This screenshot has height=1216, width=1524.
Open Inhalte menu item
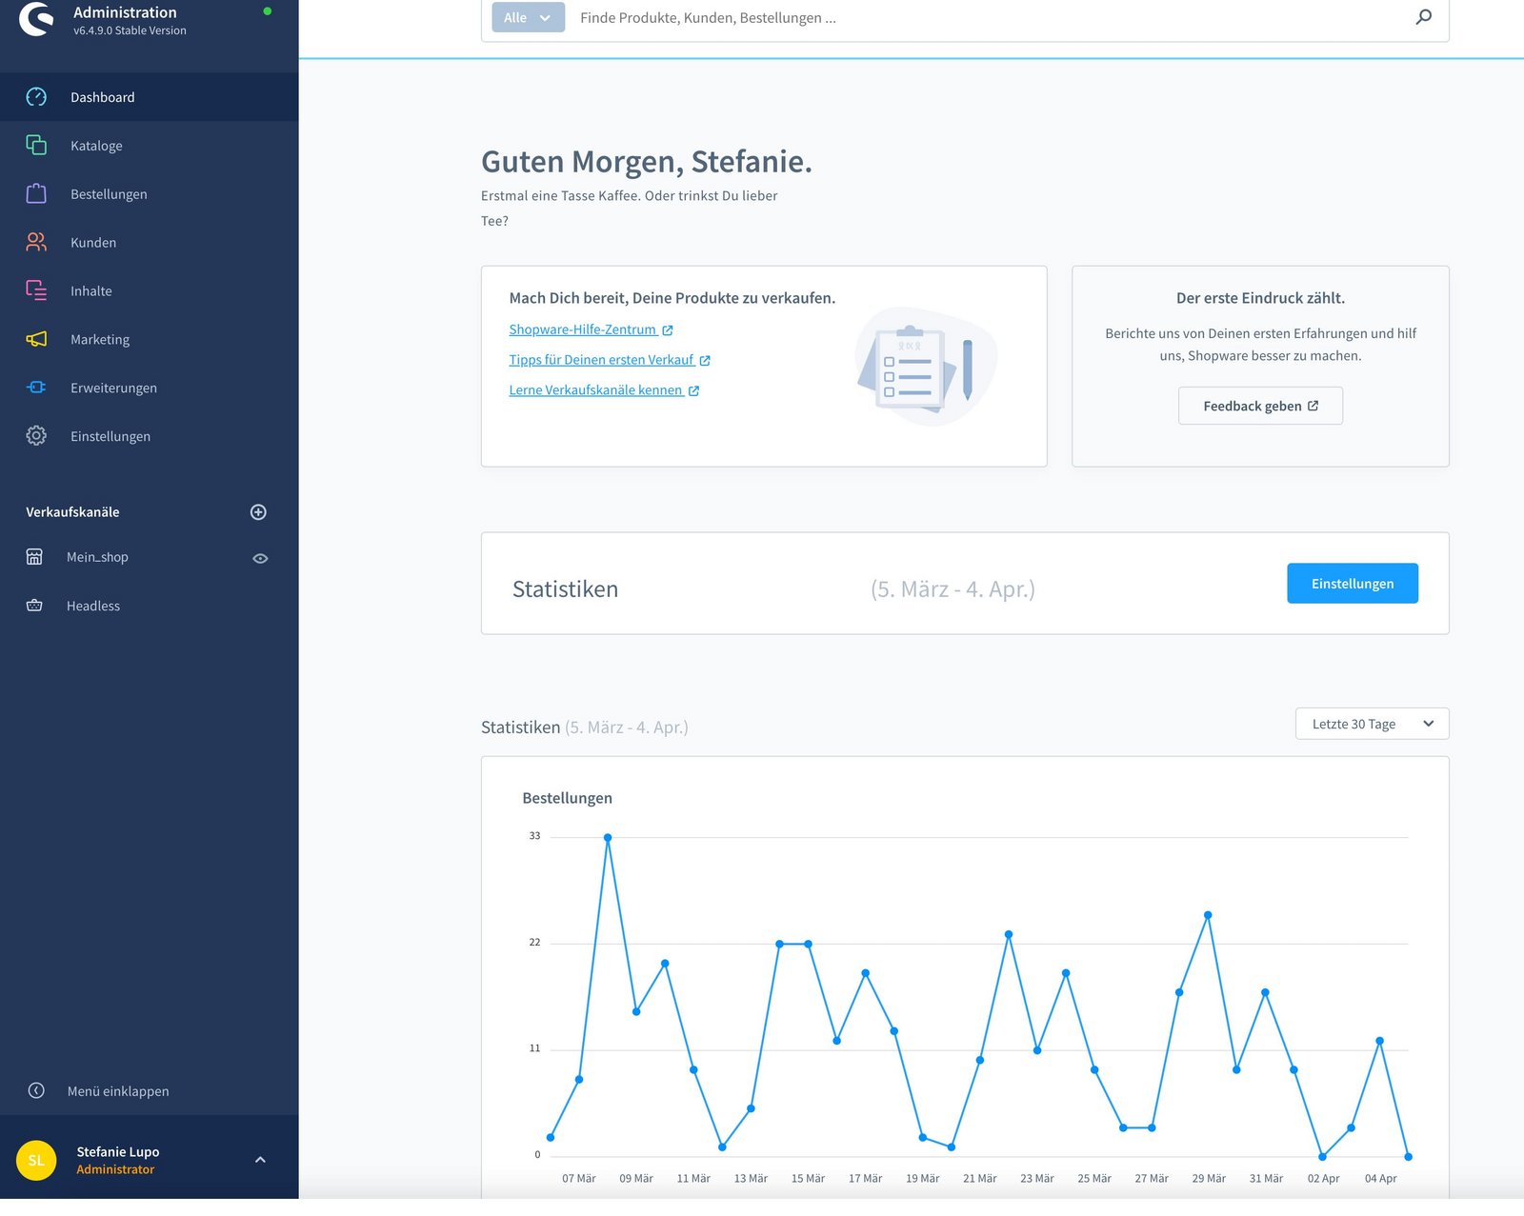(x=150, y=290)
